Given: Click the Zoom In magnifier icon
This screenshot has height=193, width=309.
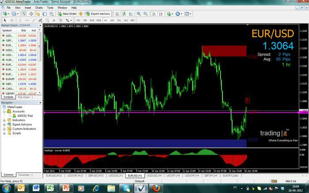Looking at the screenshot, I should point(139,14).
